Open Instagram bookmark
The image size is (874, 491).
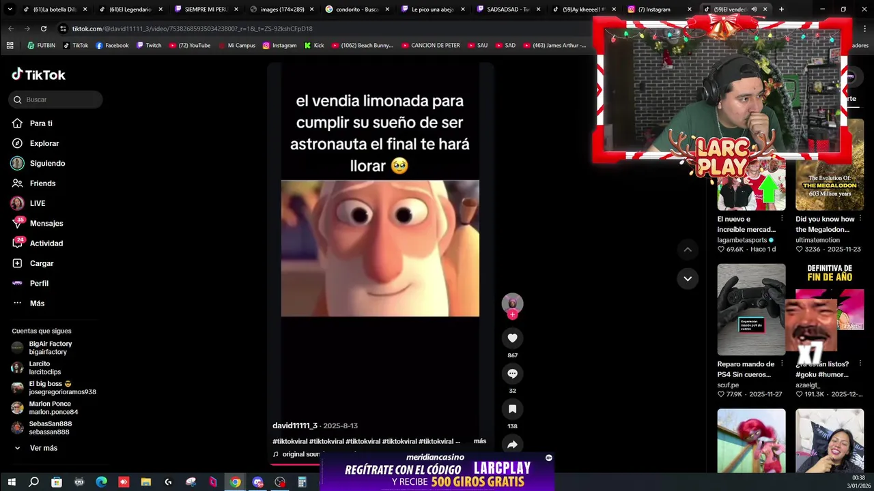(279, 46)
